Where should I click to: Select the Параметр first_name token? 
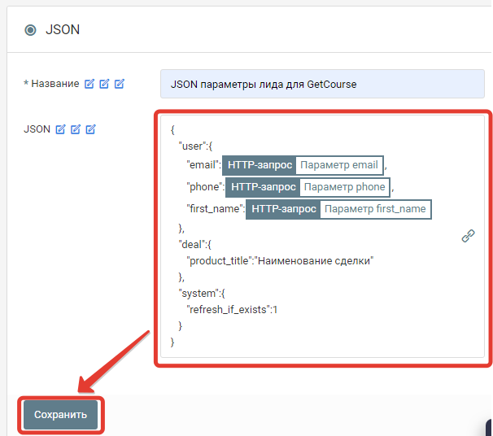point(375,209)
